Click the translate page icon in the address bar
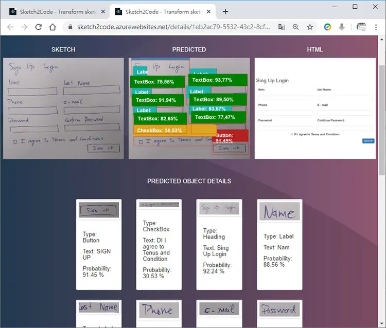This screenshot has height=328, width=386. click(282, 27)
